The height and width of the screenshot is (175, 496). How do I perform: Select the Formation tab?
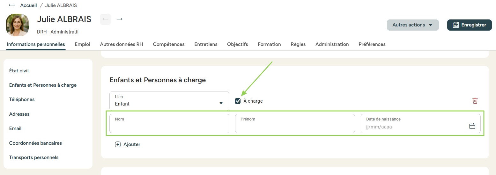pyautogui.click(x=269, y=44)
